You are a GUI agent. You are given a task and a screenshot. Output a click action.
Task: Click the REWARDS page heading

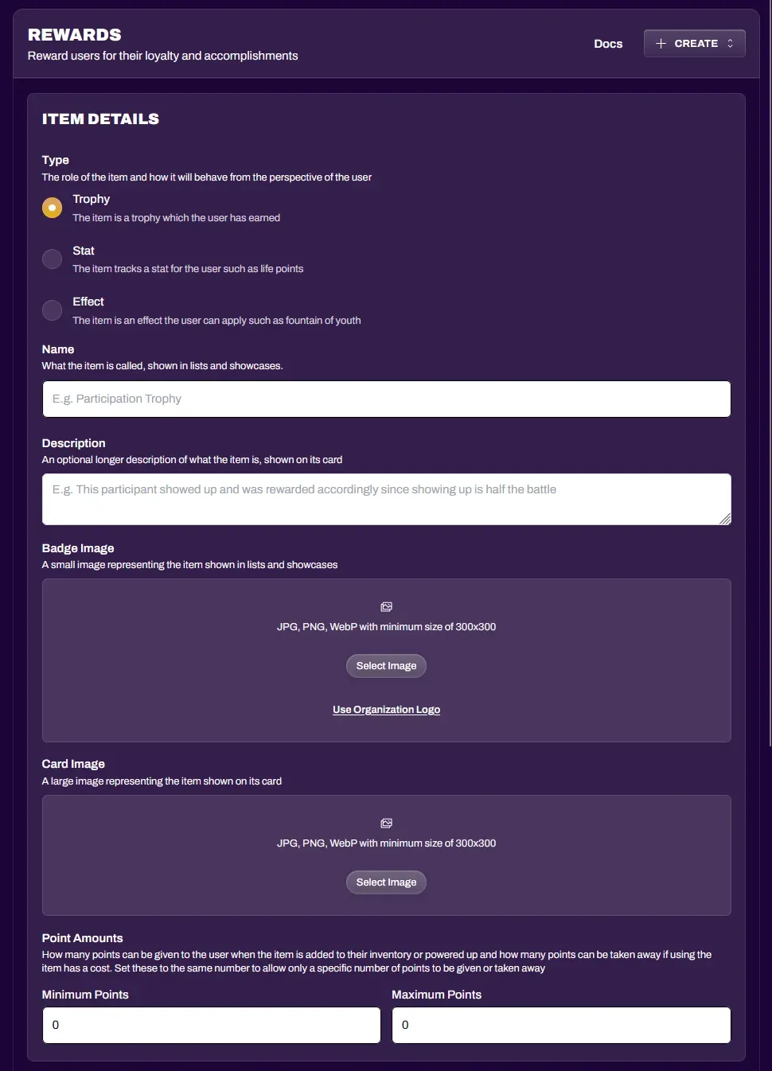pos(75,35)
